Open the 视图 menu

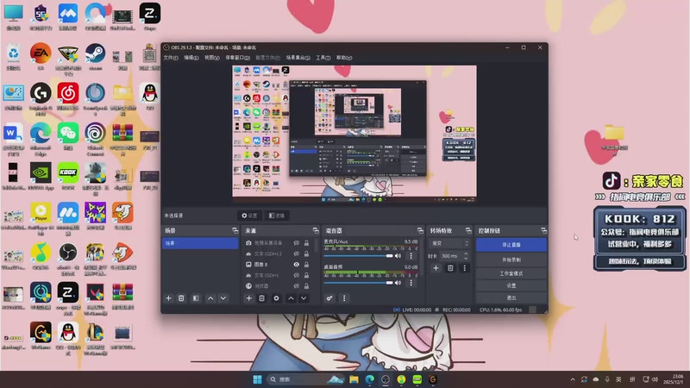(211, 58)
